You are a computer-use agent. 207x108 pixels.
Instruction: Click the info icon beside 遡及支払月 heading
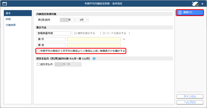pyautogui.click(x=94, y=59)
